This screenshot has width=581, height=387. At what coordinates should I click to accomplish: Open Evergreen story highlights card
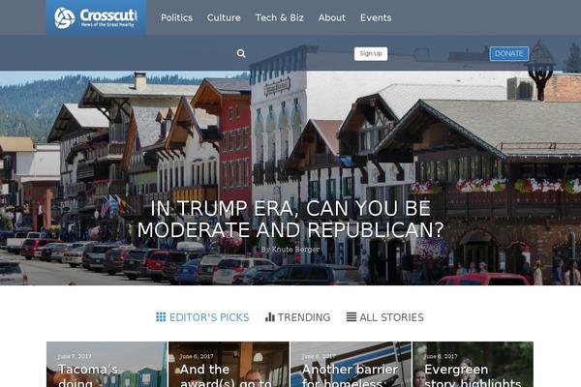(x=474, y=365)
